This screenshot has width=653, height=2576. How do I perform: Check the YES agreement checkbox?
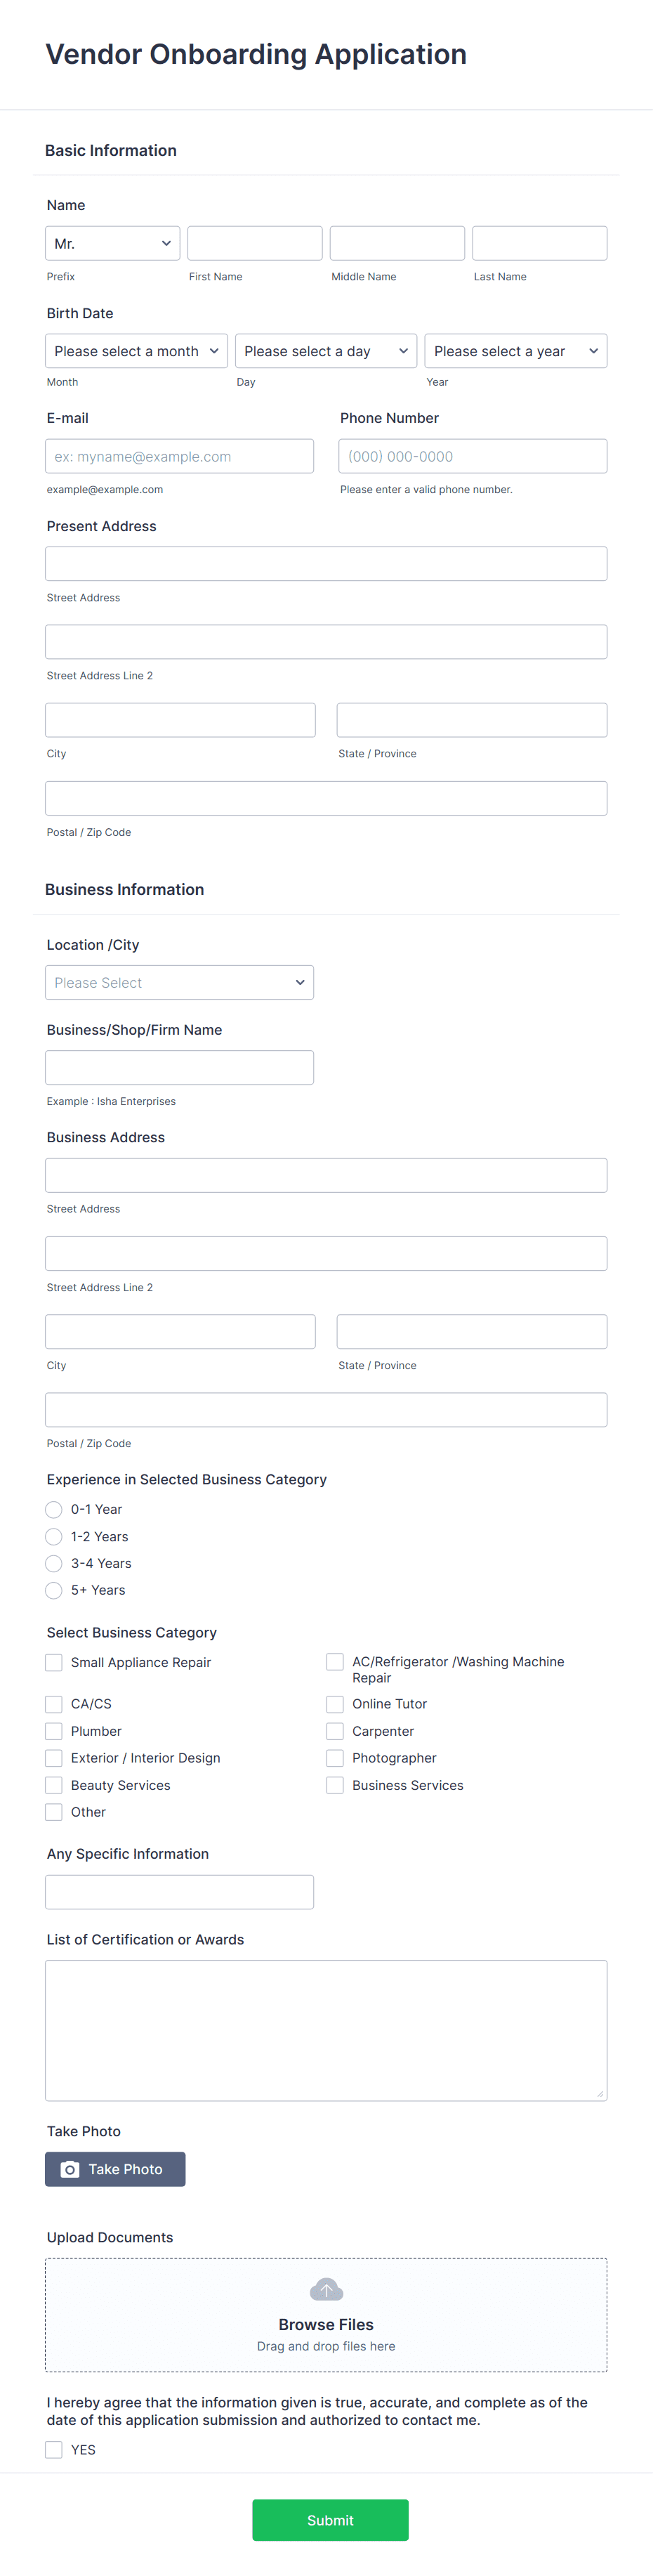click(54, 2449)
